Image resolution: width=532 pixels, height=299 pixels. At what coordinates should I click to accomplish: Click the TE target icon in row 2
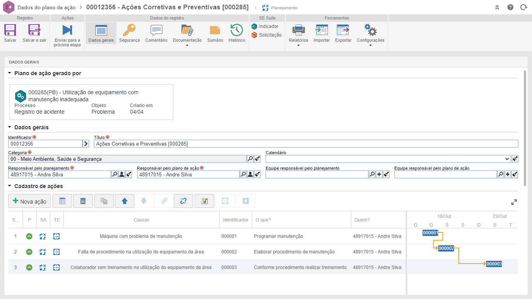tap(56, 252)
